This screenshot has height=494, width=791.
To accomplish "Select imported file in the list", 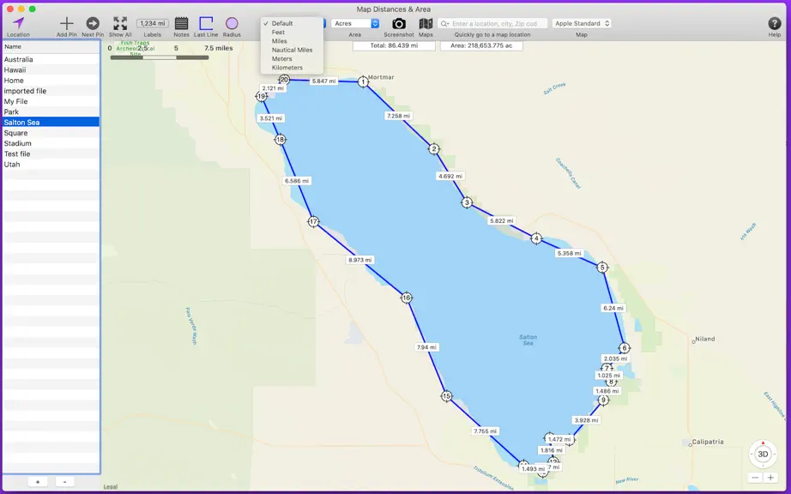I will coord(51,91).
